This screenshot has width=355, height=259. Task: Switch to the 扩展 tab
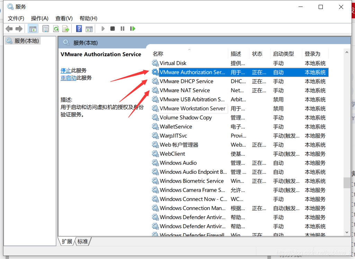(x=67, y=242)
